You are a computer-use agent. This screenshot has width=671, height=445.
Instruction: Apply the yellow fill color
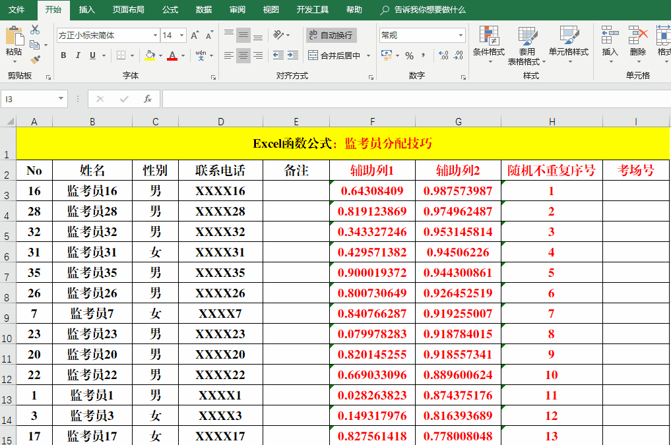(150, 56)
